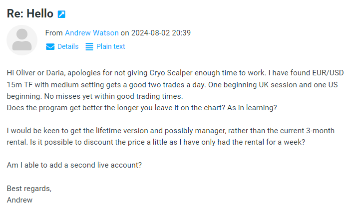The image size is (353, 214).
Task: Click the Best regards closing line
Action: 29,189
